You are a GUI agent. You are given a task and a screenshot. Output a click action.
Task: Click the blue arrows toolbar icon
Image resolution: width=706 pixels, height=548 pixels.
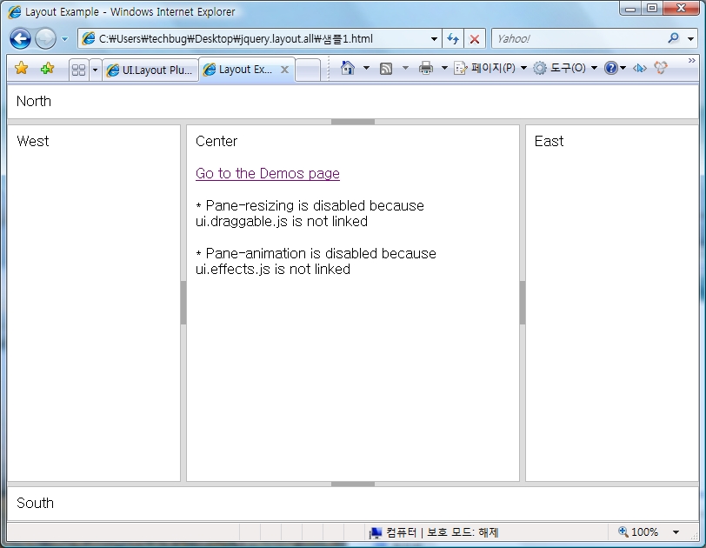639,68
